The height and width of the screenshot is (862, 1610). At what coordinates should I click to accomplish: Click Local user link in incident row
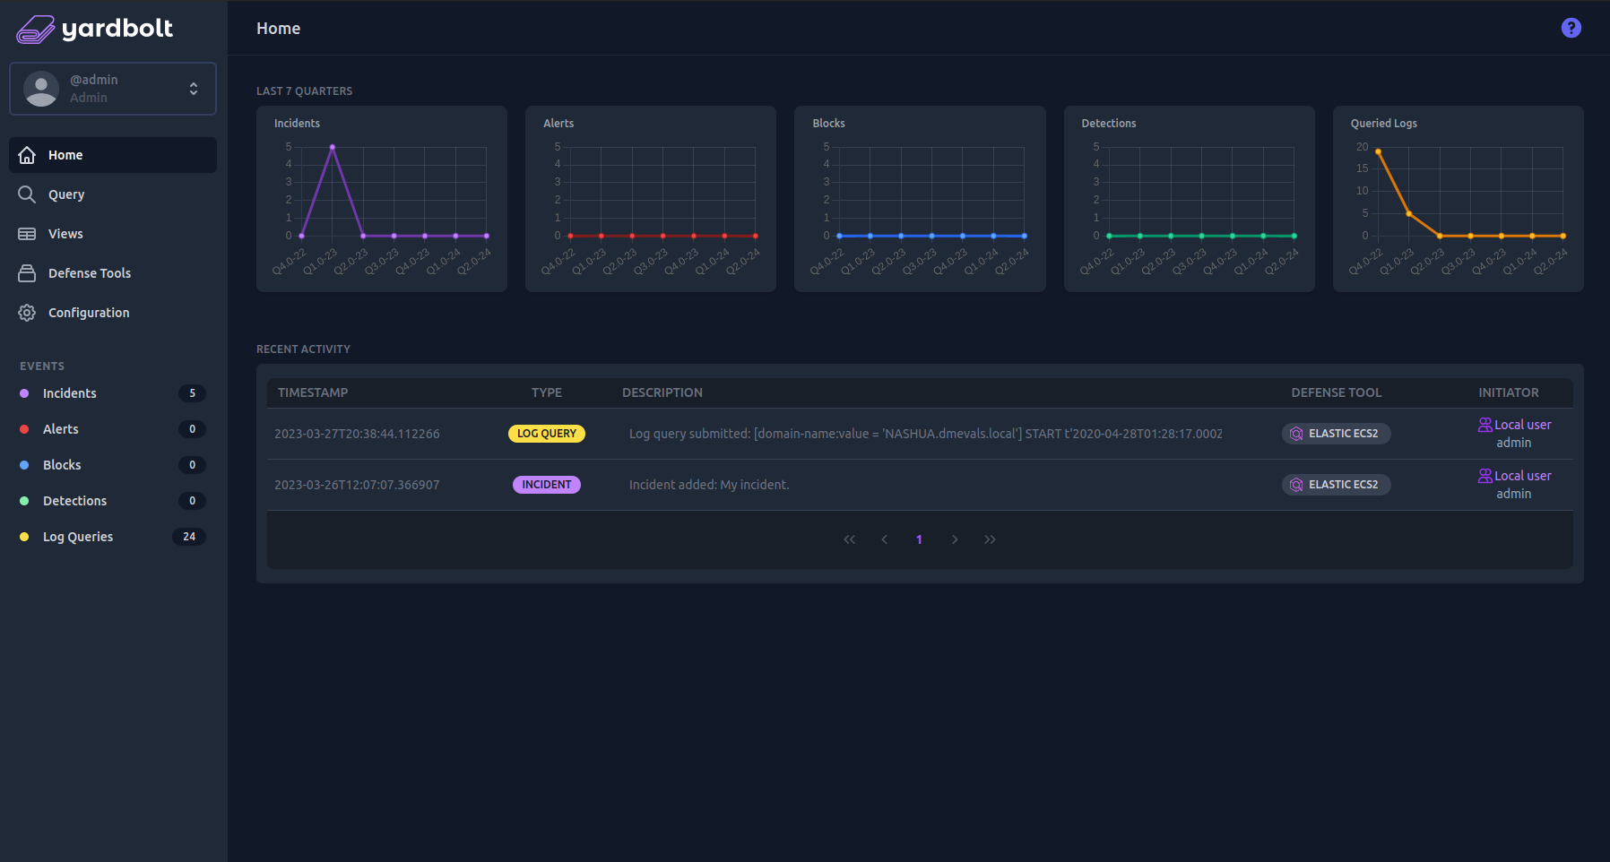click(x=1522, y=476)
